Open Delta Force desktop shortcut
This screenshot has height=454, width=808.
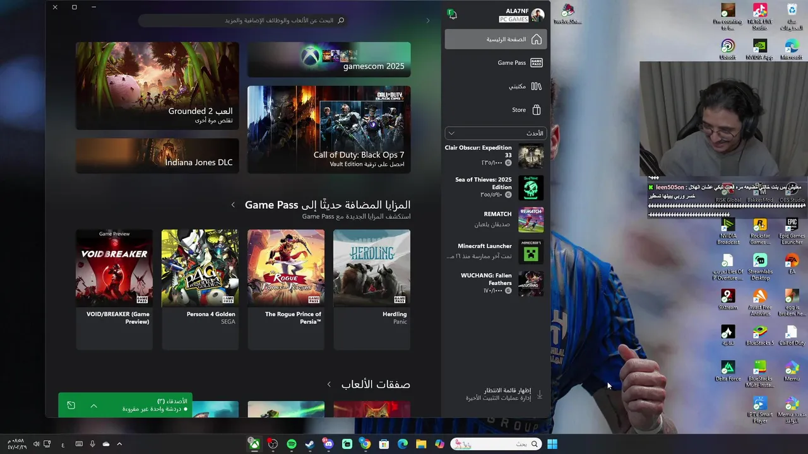[728, 371]
